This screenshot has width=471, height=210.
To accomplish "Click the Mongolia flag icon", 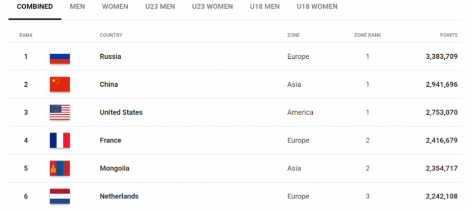I will (60, 168).
